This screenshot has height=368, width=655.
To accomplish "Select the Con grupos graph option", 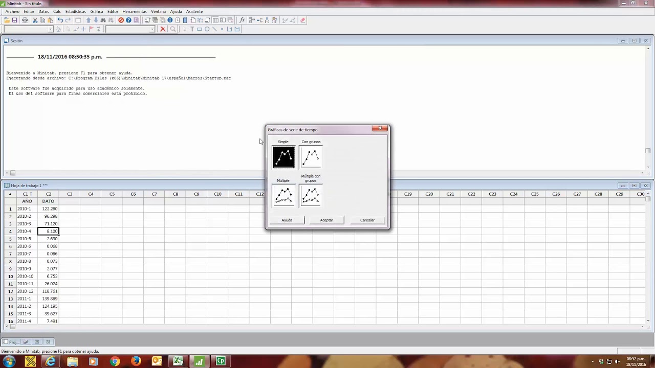I will point(311,157).
